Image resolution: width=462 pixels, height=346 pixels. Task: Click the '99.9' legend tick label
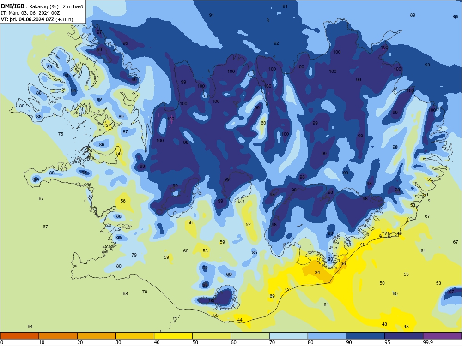coord(428,342)
